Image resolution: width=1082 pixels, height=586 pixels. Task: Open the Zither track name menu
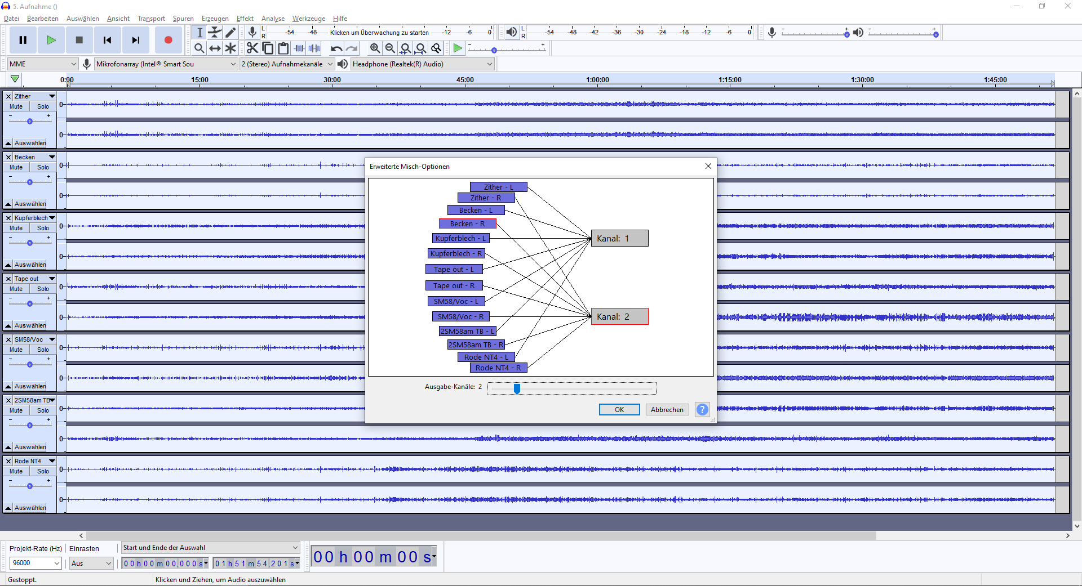coord(34,96)
